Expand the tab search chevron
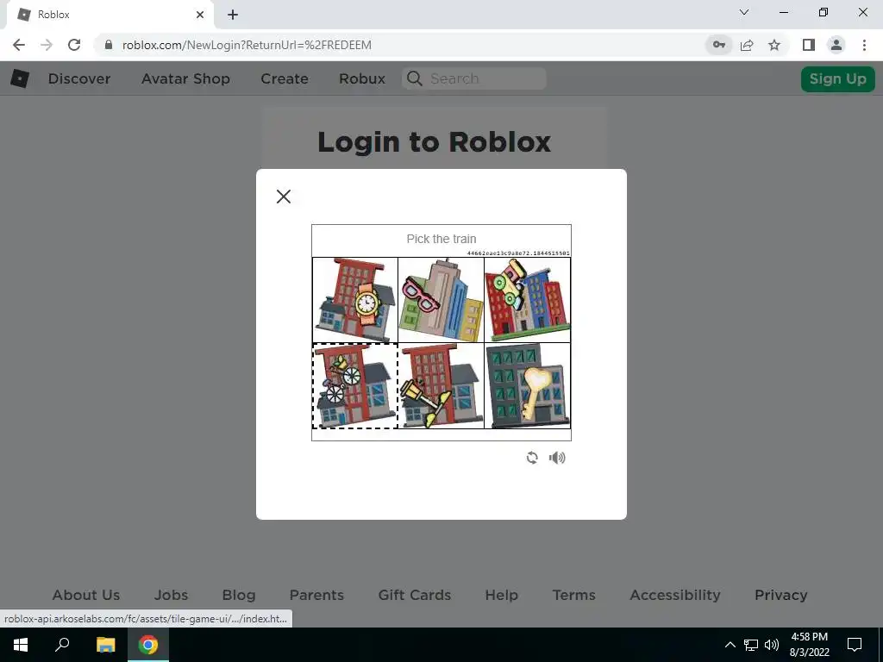This screenshot has height=662, width=883. coord(744,12)
